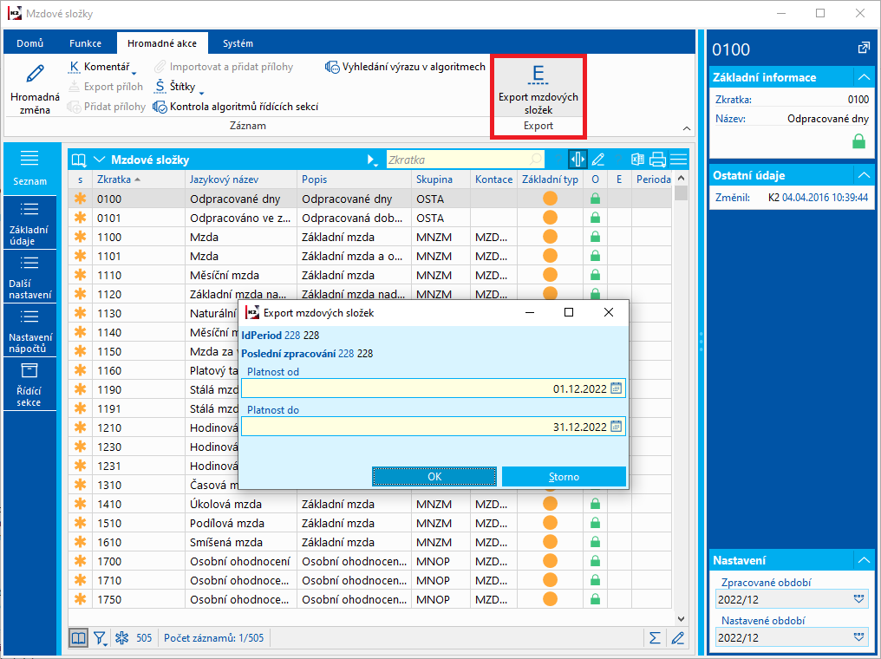Open Řídící sekce sidebar panel
The height and width of the screenshot is (659, 881).
(x=29, y=384)
